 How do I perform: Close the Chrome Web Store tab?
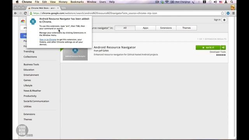[58, 8]
